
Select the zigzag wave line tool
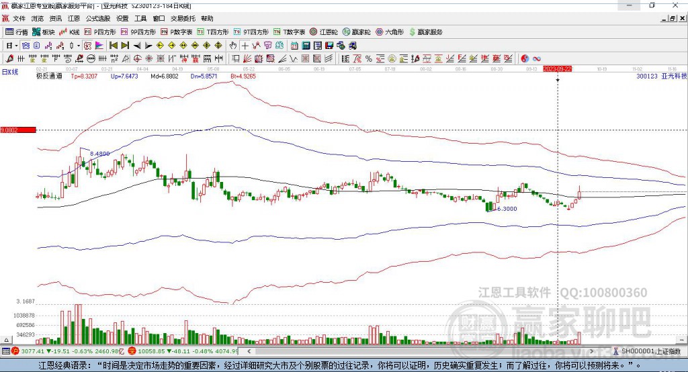click(294, 59)
